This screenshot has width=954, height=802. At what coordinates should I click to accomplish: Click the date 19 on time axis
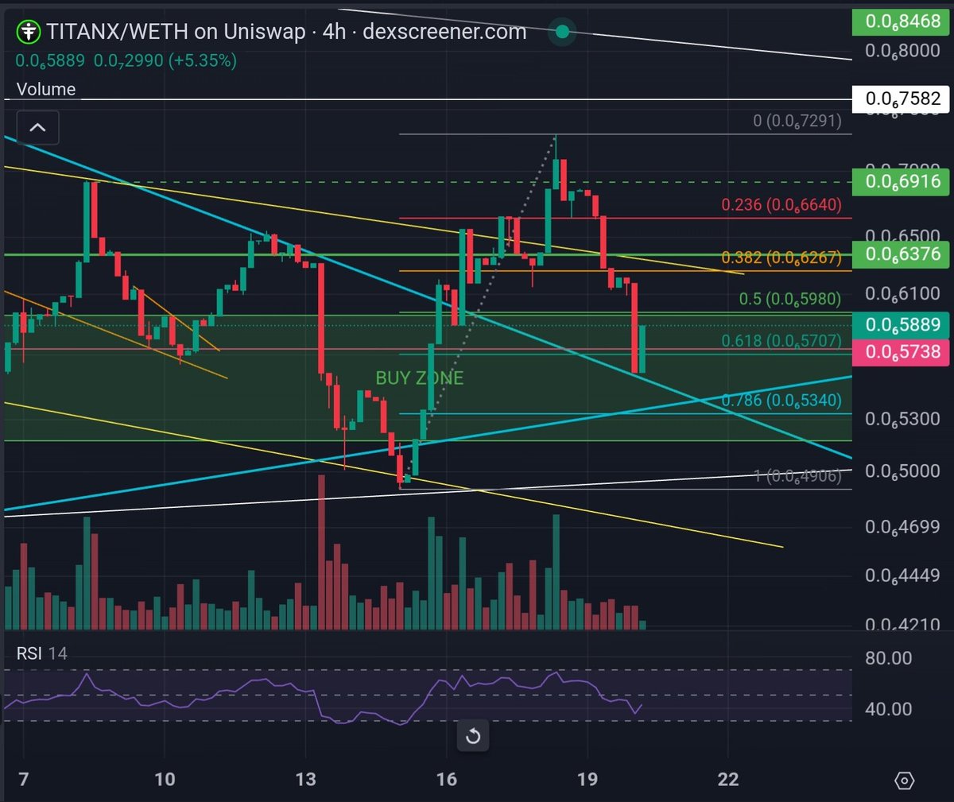[588, 779]
